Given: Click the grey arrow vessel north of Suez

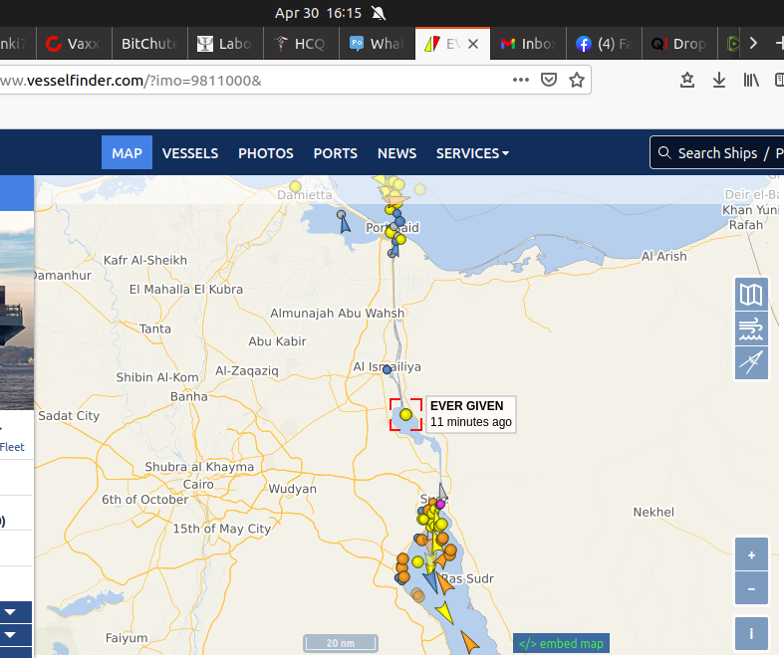Looking at the screenshot, I should pyautogui.click(x=442, y=492).
